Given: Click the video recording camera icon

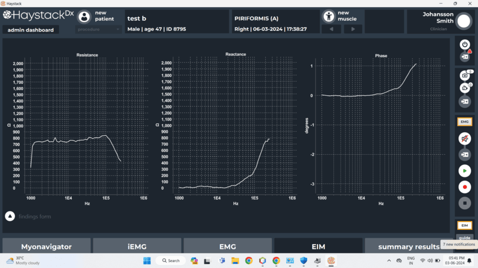Looking at the screenshot, I should click(x=464, y=88).
